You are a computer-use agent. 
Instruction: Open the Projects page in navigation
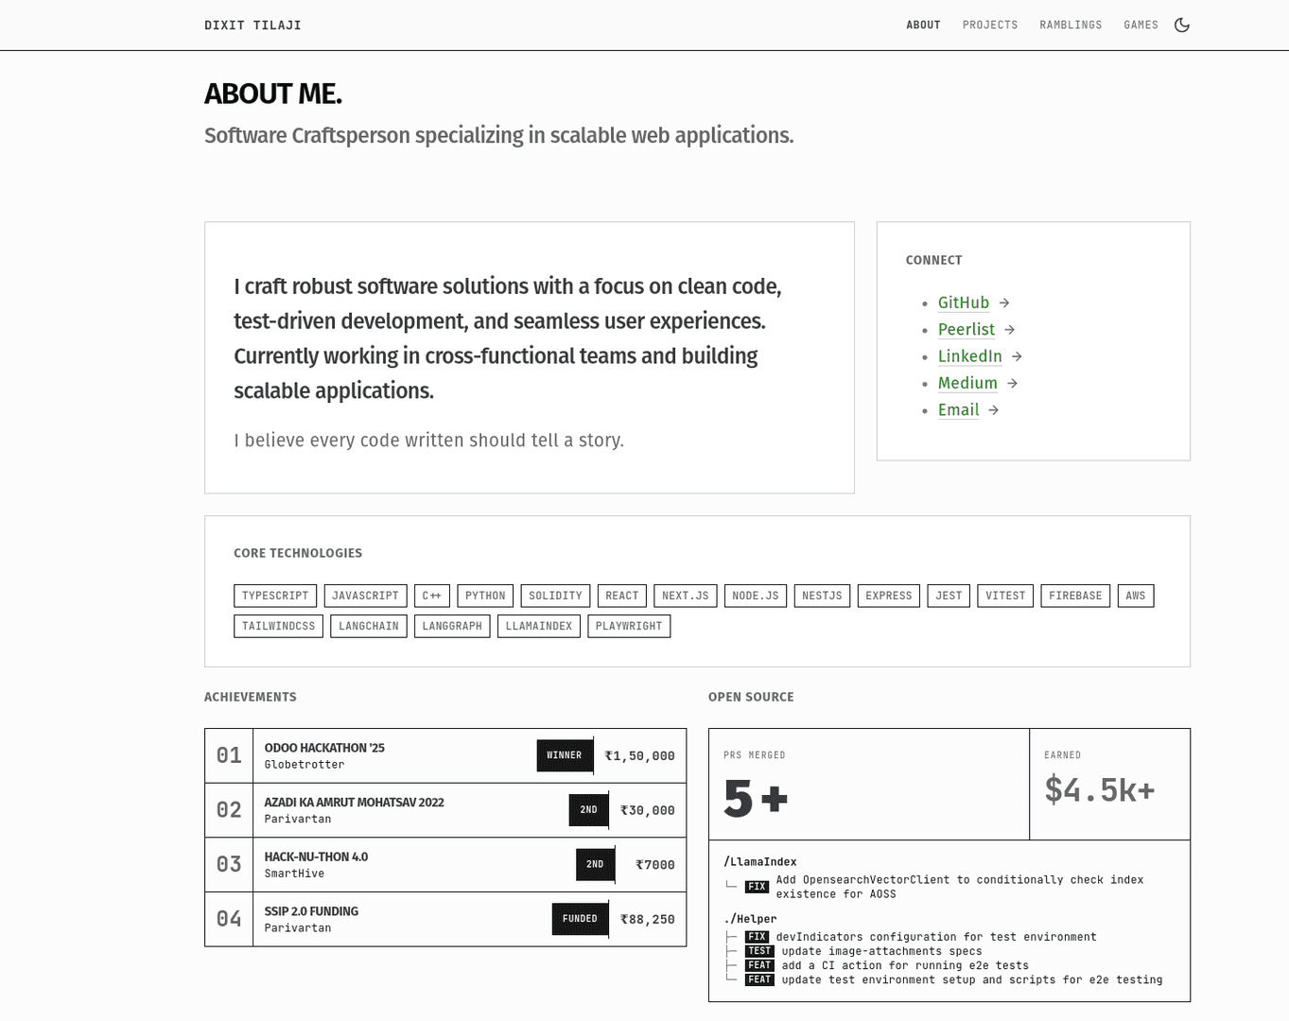pyautogui.click(x=989, y=26)
